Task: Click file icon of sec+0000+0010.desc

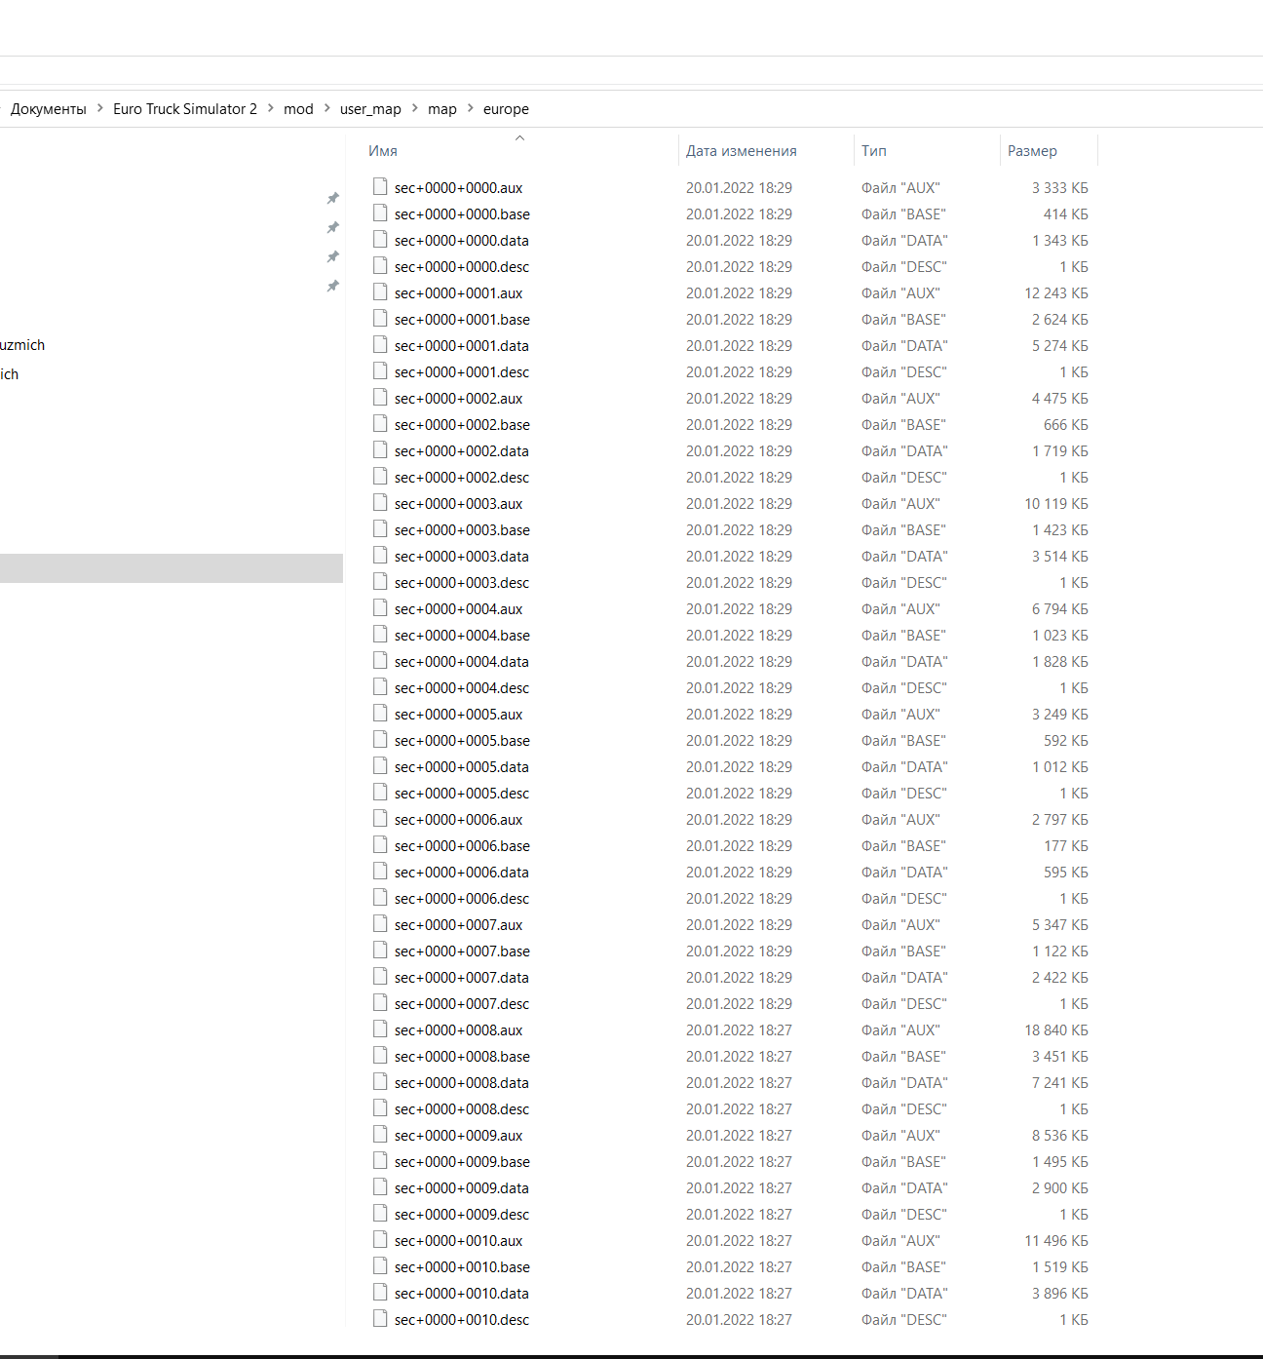Action: [380, 1318]
